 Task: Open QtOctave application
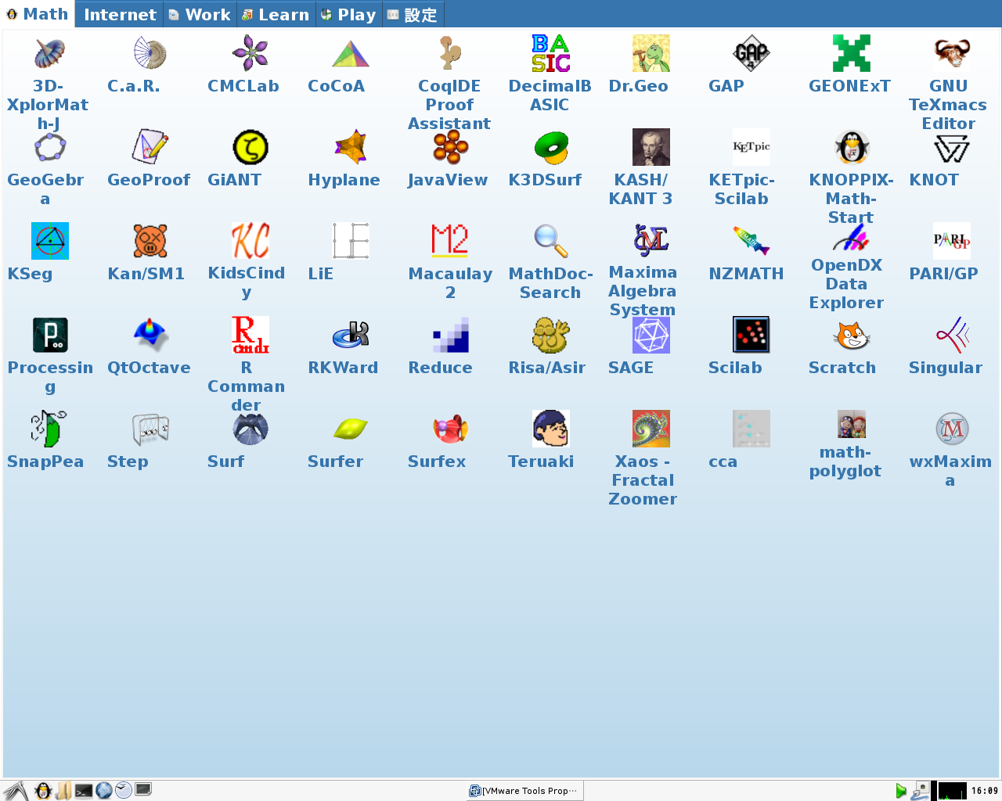[150, 335]
